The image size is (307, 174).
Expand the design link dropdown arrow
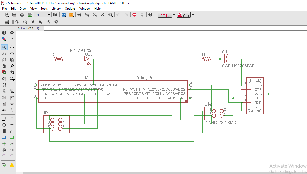pyautogui.click(x=174, y=15)
